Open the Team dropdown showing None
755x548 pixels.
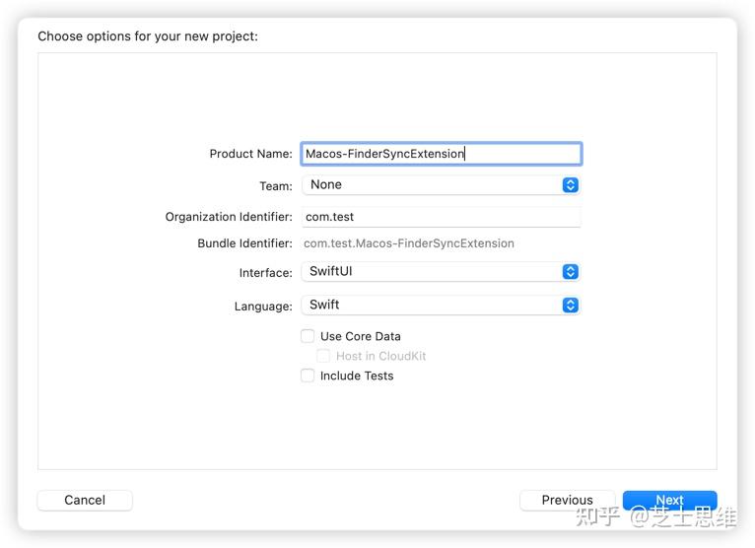click(441, 185)
